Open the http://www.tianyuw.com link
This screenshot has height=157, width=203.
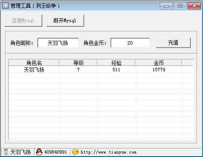point(108,152)
